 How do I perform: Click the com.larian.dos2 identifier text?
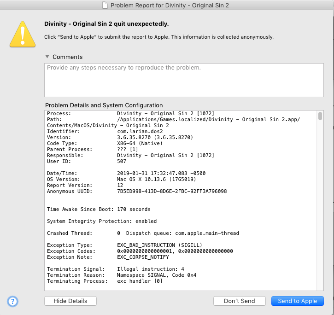pos(140,131)
